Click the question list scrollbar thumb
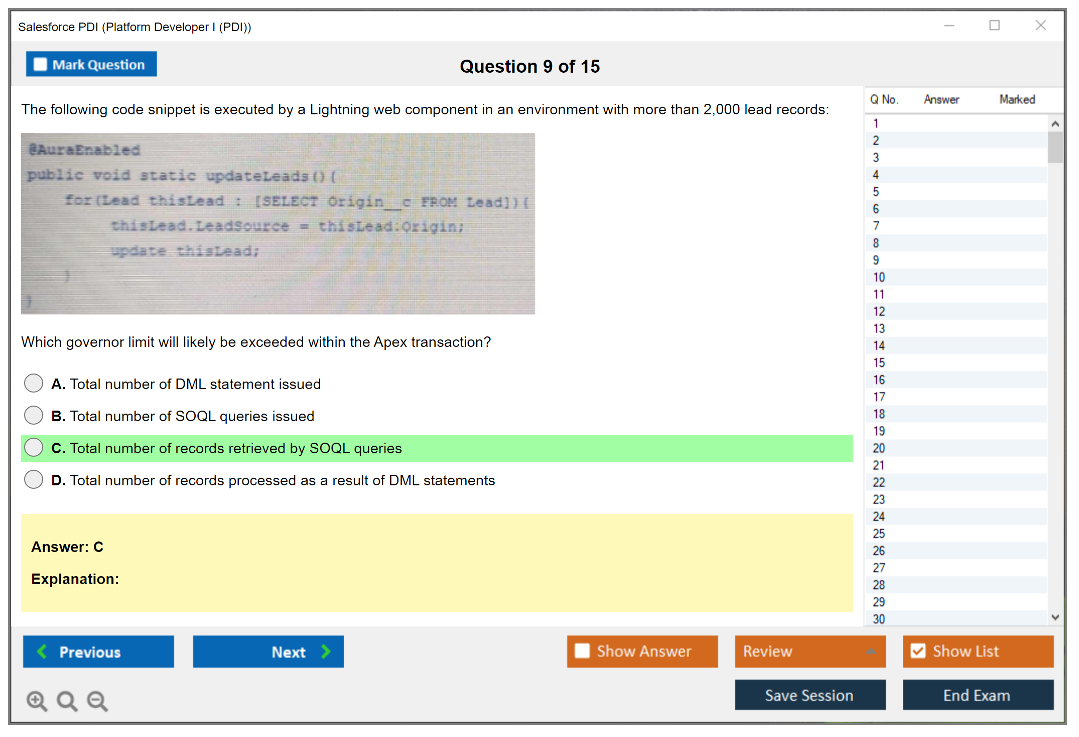The height and width of the screenshot is (737, 1079). point(1055,147)
